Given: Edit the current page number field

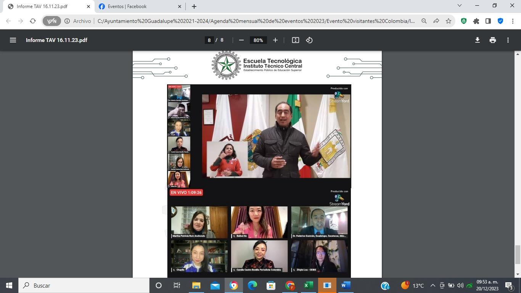Looking at the screenshot, I should [209, 40].
